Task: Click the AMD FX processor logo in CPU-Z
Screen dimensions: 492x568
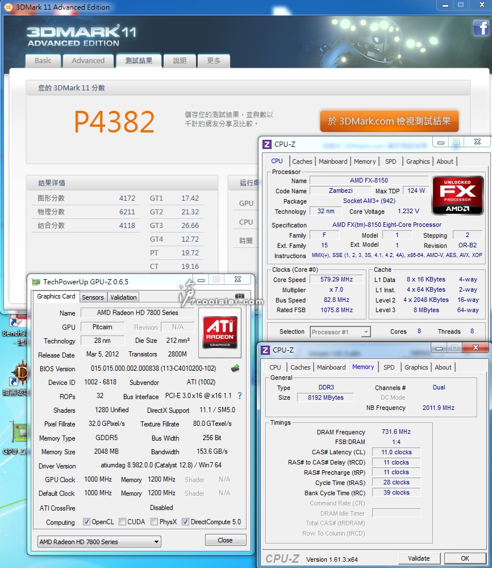Action: 457,195
